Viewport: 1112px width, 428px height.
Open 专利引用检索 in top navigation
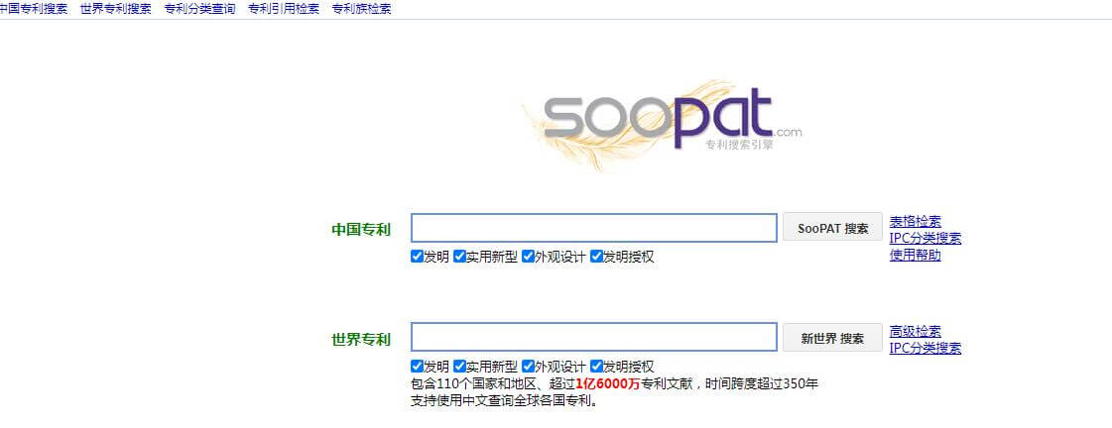[x=284, y=9]
